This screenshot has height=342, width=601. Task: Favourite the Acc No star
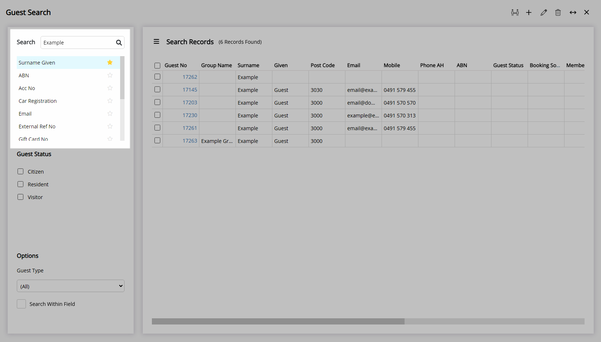coord(110,88)
